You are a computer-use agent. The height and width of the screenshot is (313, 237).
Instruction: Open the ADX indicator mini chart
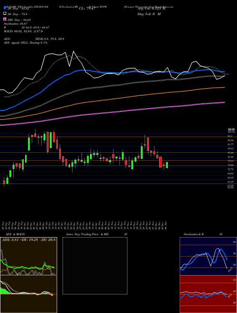[28, 256]
